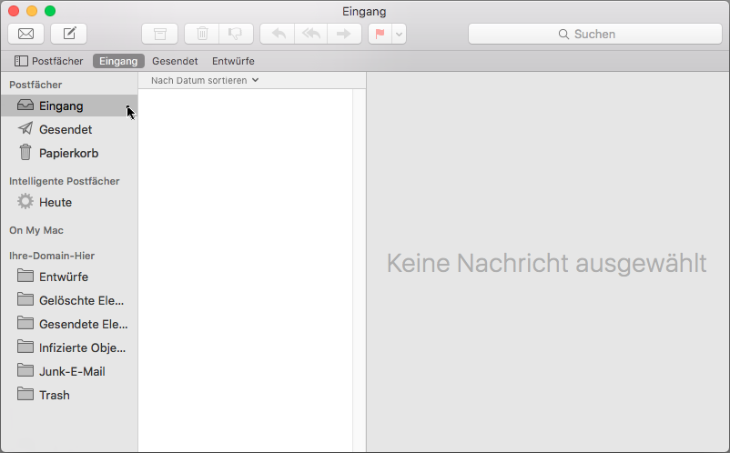The width and height of the screenshot is (730, 453).
Task: Mark as junk with the thumbs-down icon
Action: 235,34
